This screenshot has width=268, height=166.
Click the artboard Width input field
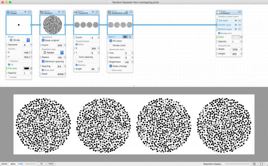235,49
